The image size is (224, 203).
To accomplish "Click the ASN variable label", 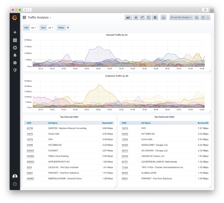I will pyautogui.click(x=26, y=28).
